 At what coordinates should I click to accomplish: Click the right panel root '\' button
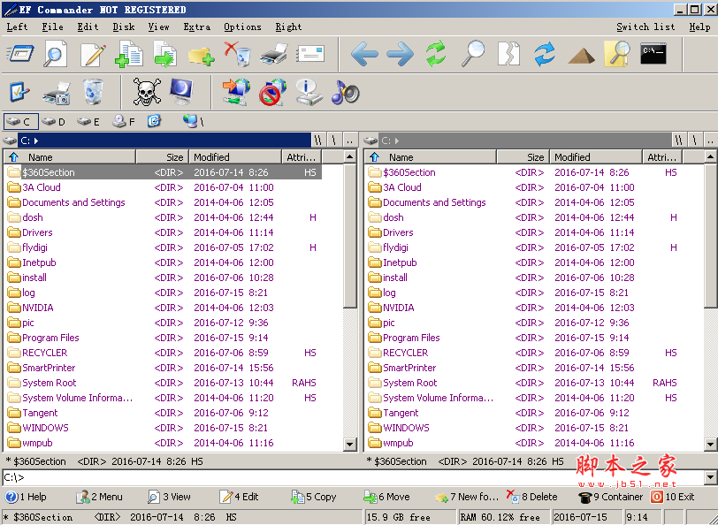tap(695, 140)
